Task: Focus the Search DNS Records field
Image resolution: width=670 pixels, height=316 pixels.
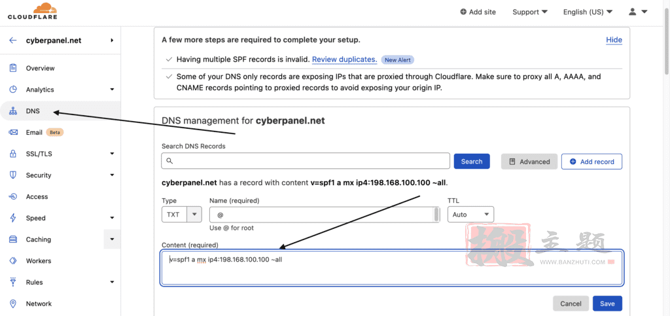Action: (306, 161)
